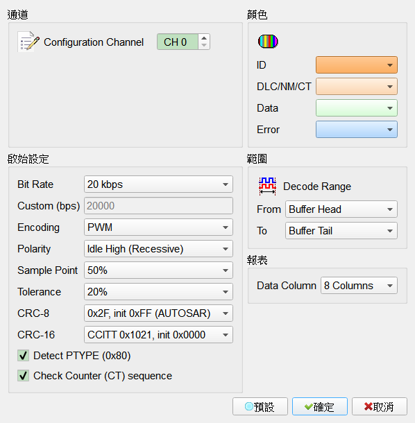This screenshot has width=415, height=423.
Task: Click the Configuration Channel notepad pencil icon
Action: pos(28,42)
